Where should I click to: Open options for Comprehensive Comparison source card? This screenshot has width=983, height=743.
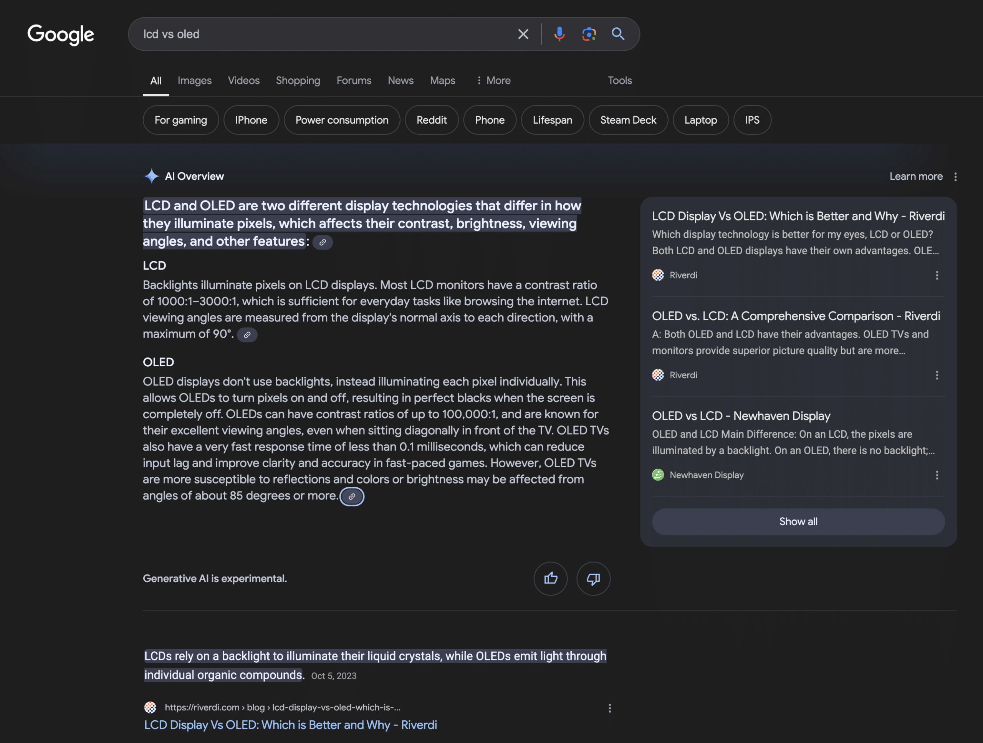click(x=937, y=376)
